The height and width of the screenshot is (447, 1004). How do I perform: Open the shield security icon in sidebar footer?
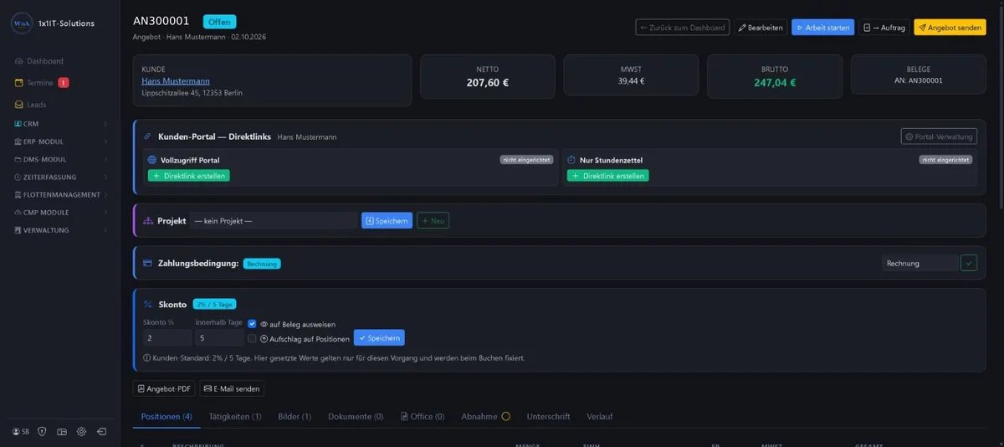coord(42,431)
